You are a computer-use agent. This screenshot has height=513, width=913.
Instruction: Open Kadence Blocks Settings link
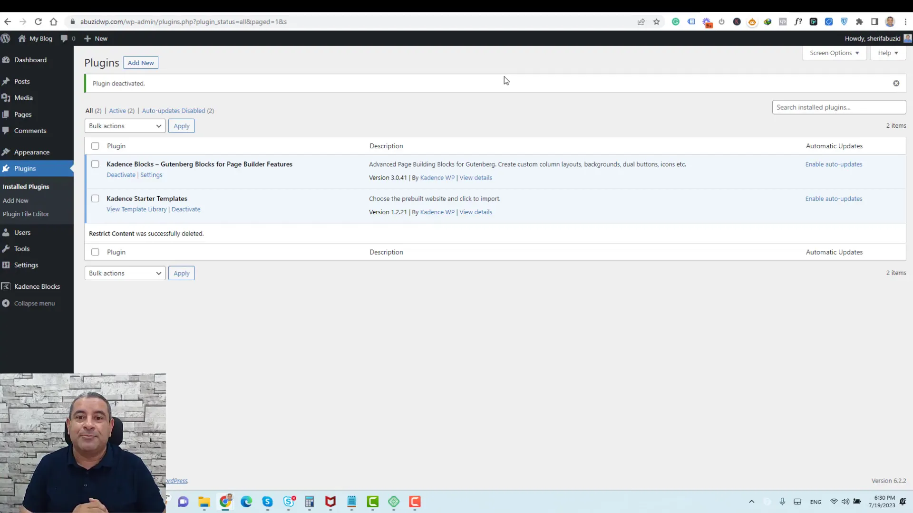click(x=151, y=175)
